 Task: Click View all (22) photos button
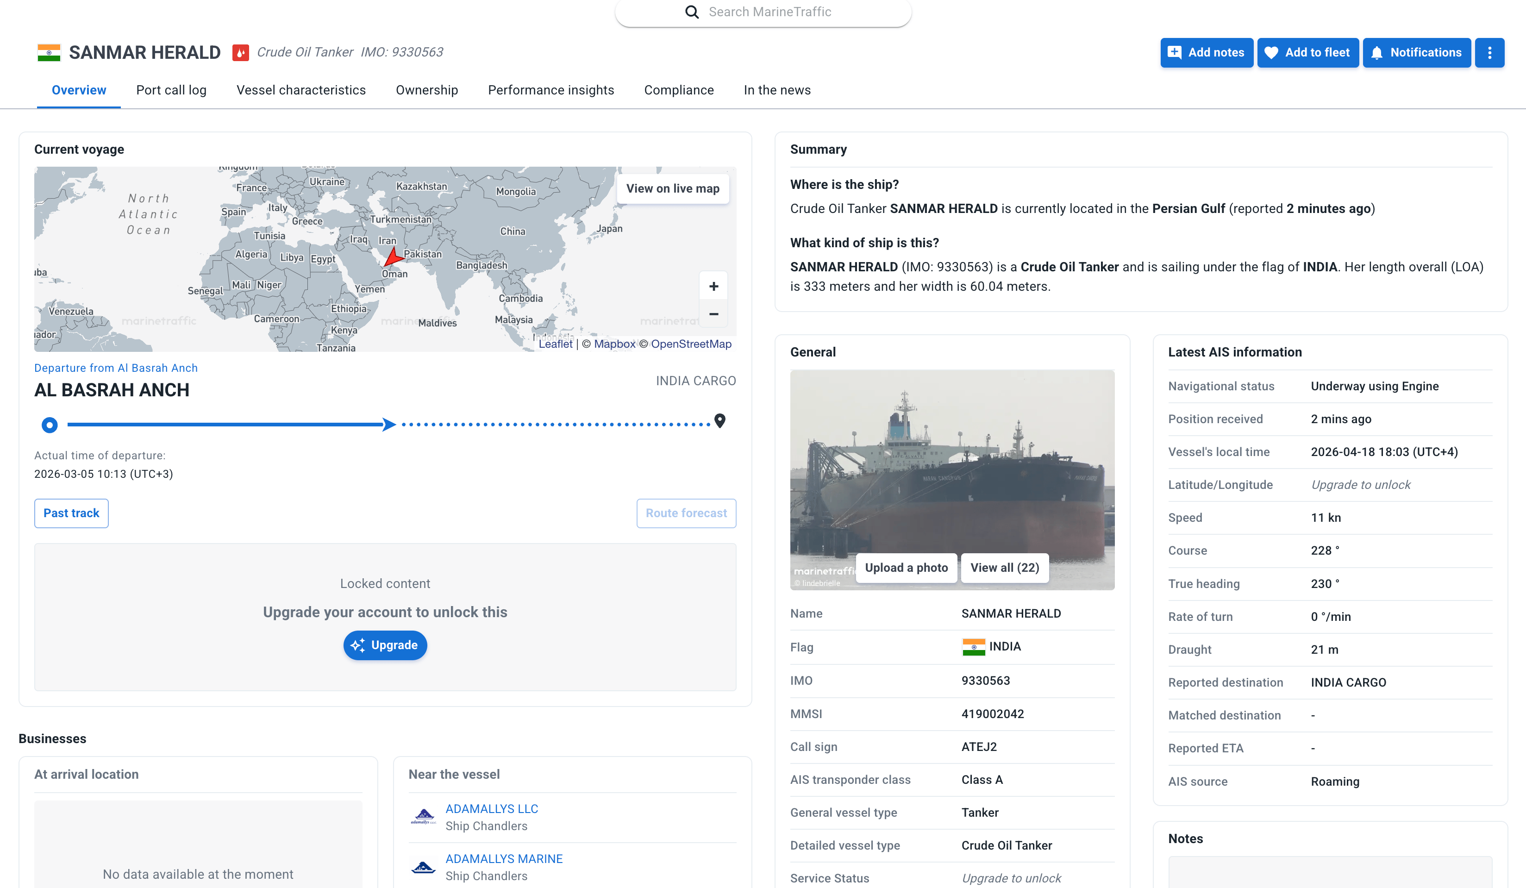(x=1004, y=568)
